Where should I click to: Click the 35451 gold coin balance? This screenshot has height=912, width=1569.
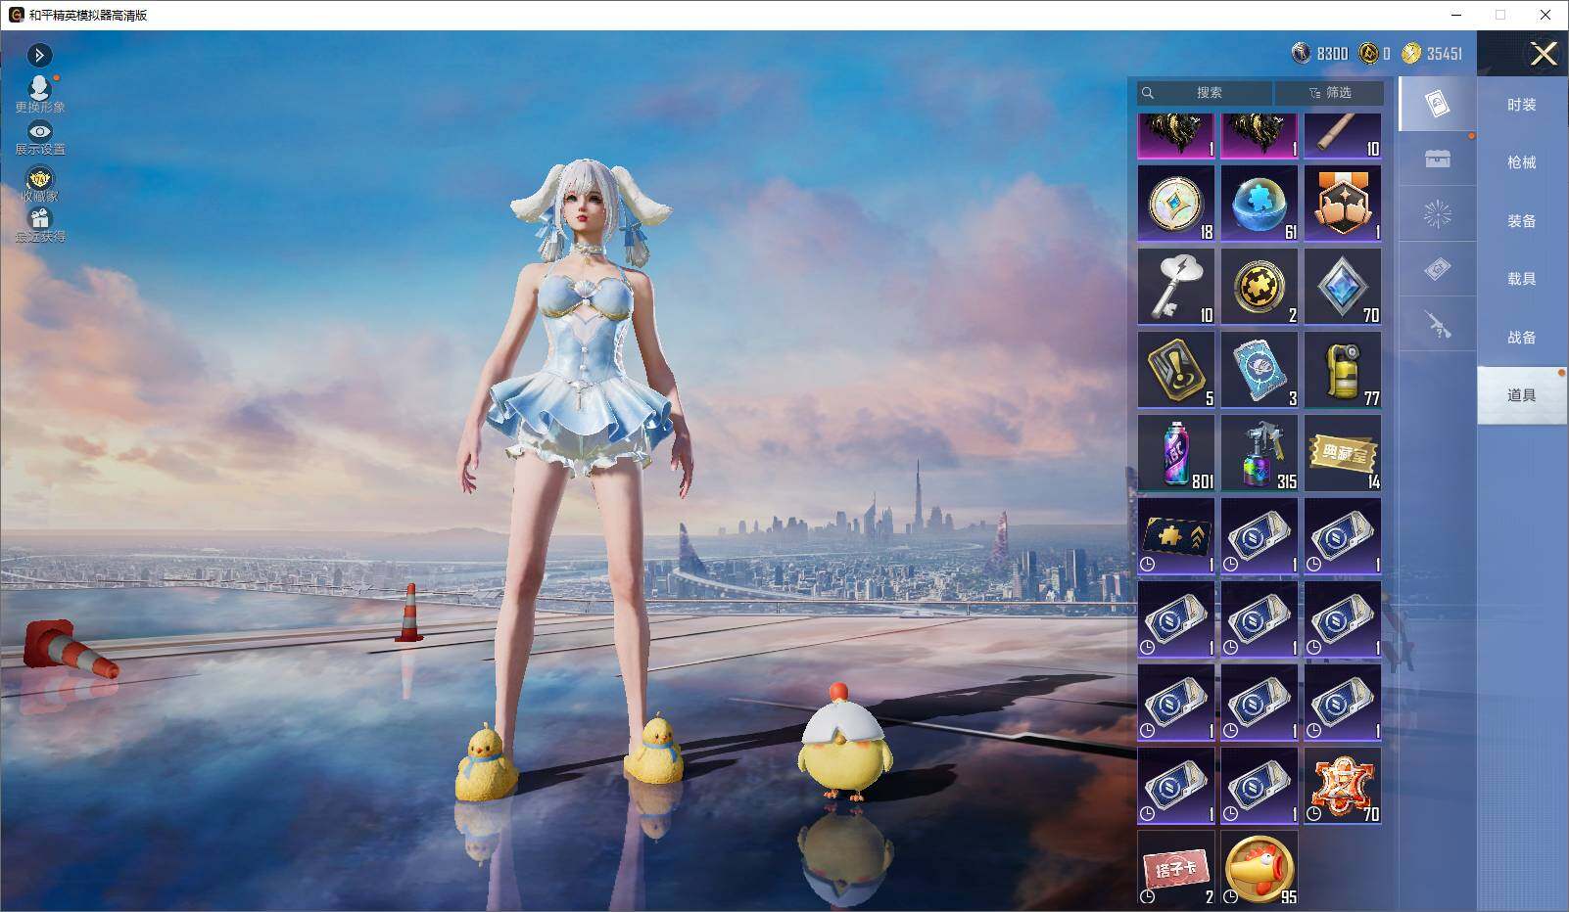(x=1432, y=54)
